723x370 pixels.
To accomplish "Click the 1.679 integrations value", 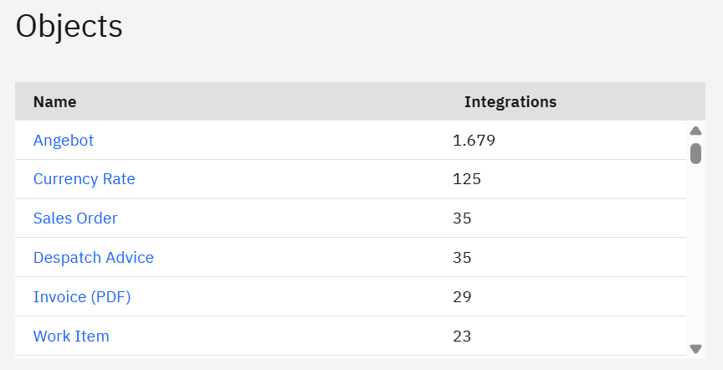I will (474, 141).
